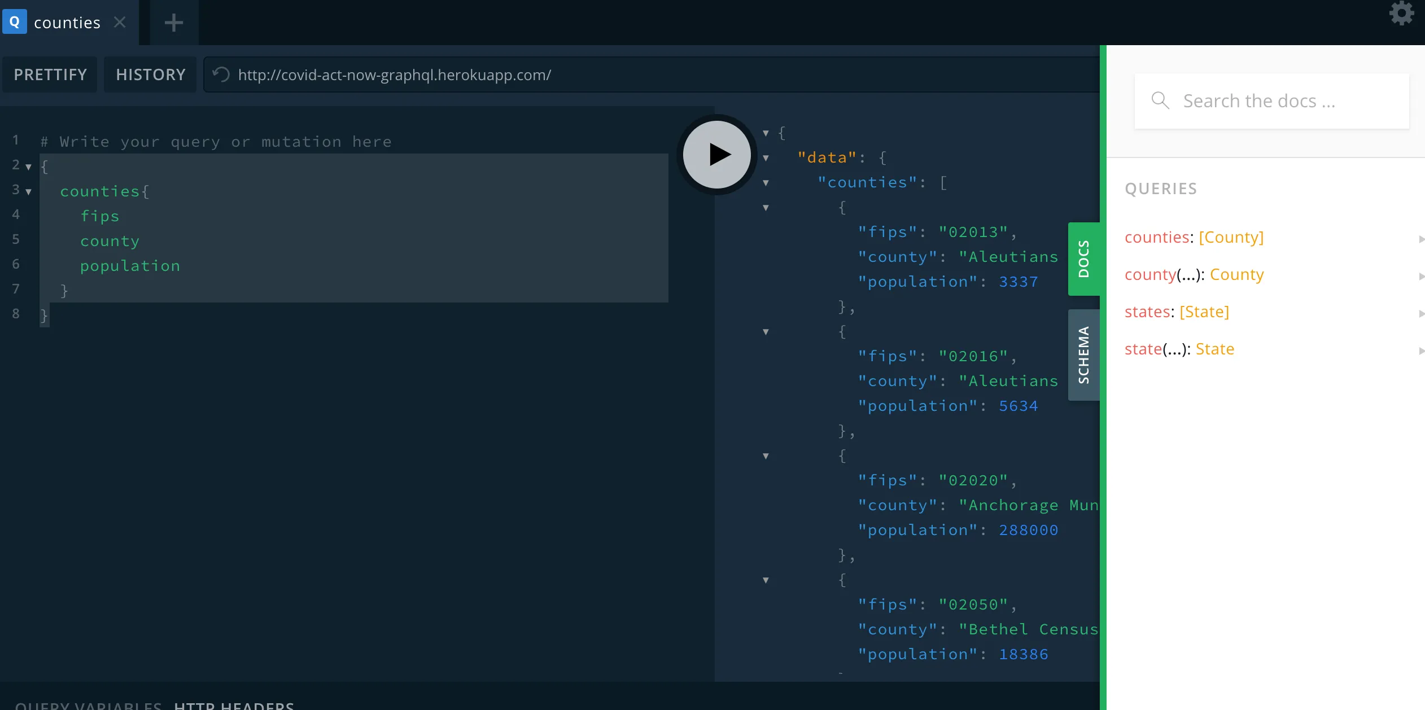Select the states query in QUERIES sidebar

(1177, 312)
